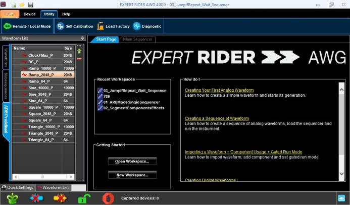
Task: Click the New Workspace... button
Action: (x=132, y=175)
